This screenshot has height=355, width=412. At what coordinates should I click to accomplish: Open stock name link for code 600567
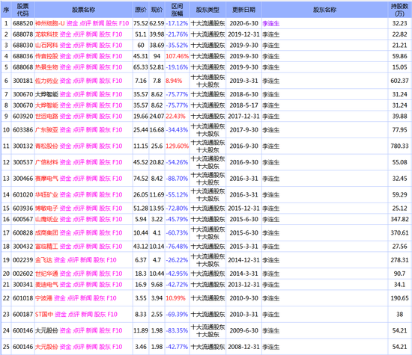coord(46,220)
